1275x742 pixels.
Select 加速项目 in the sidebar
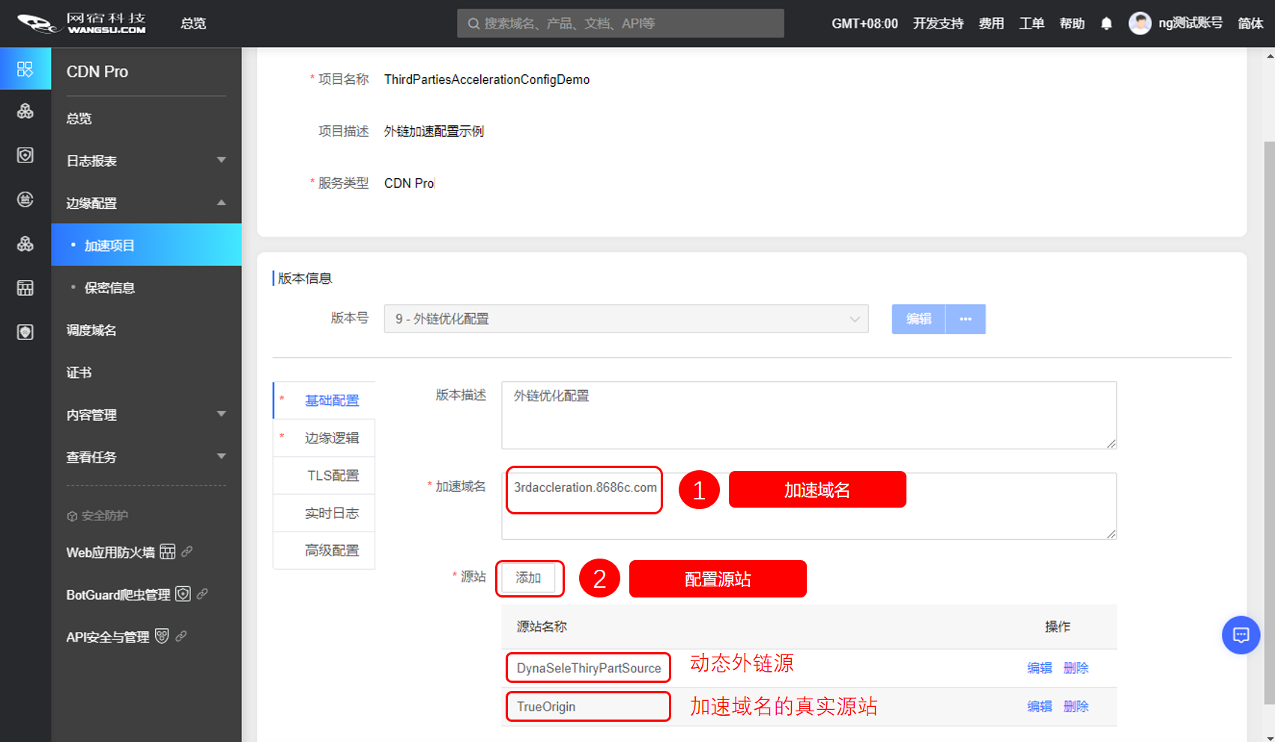(146, 245)
